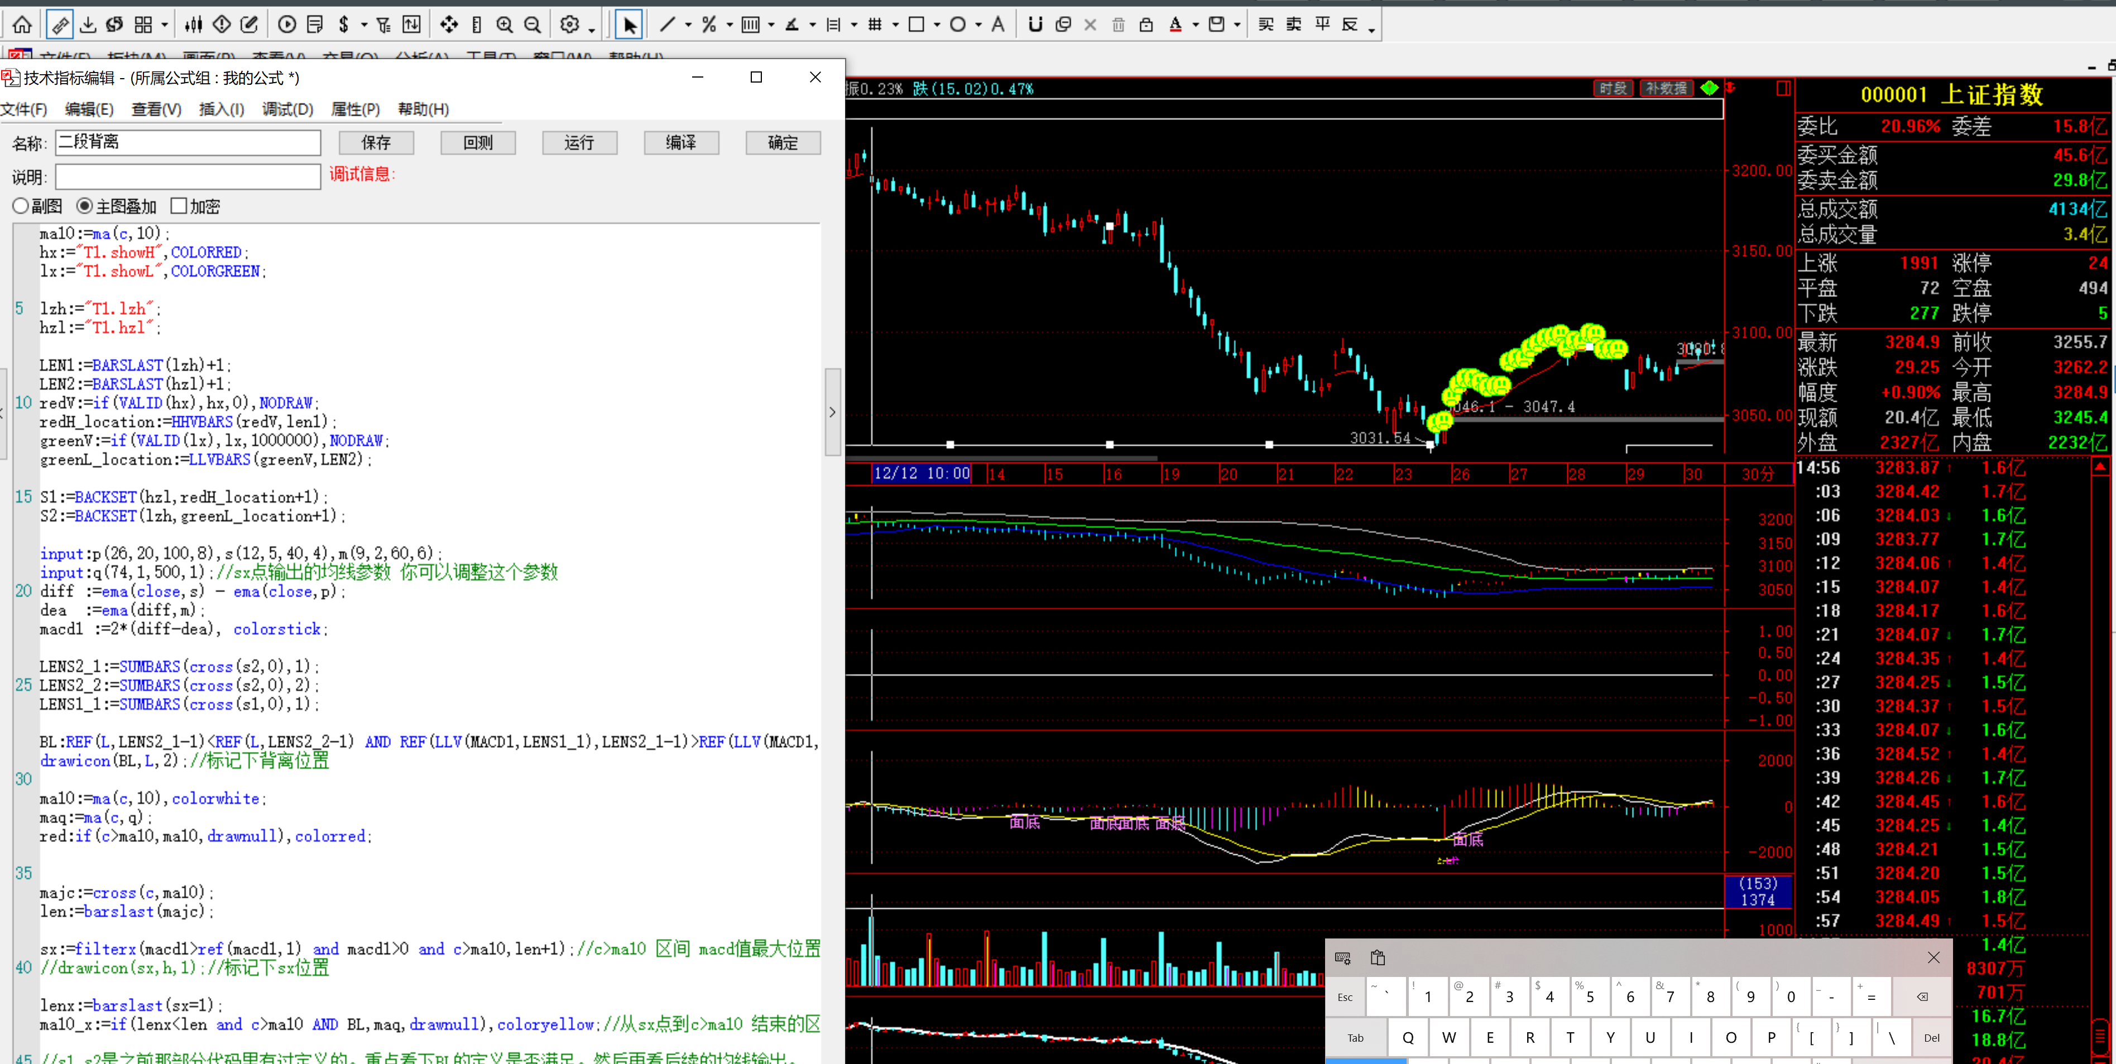
Task: Select the line drawing tool
Action: [x=667, y=25]
